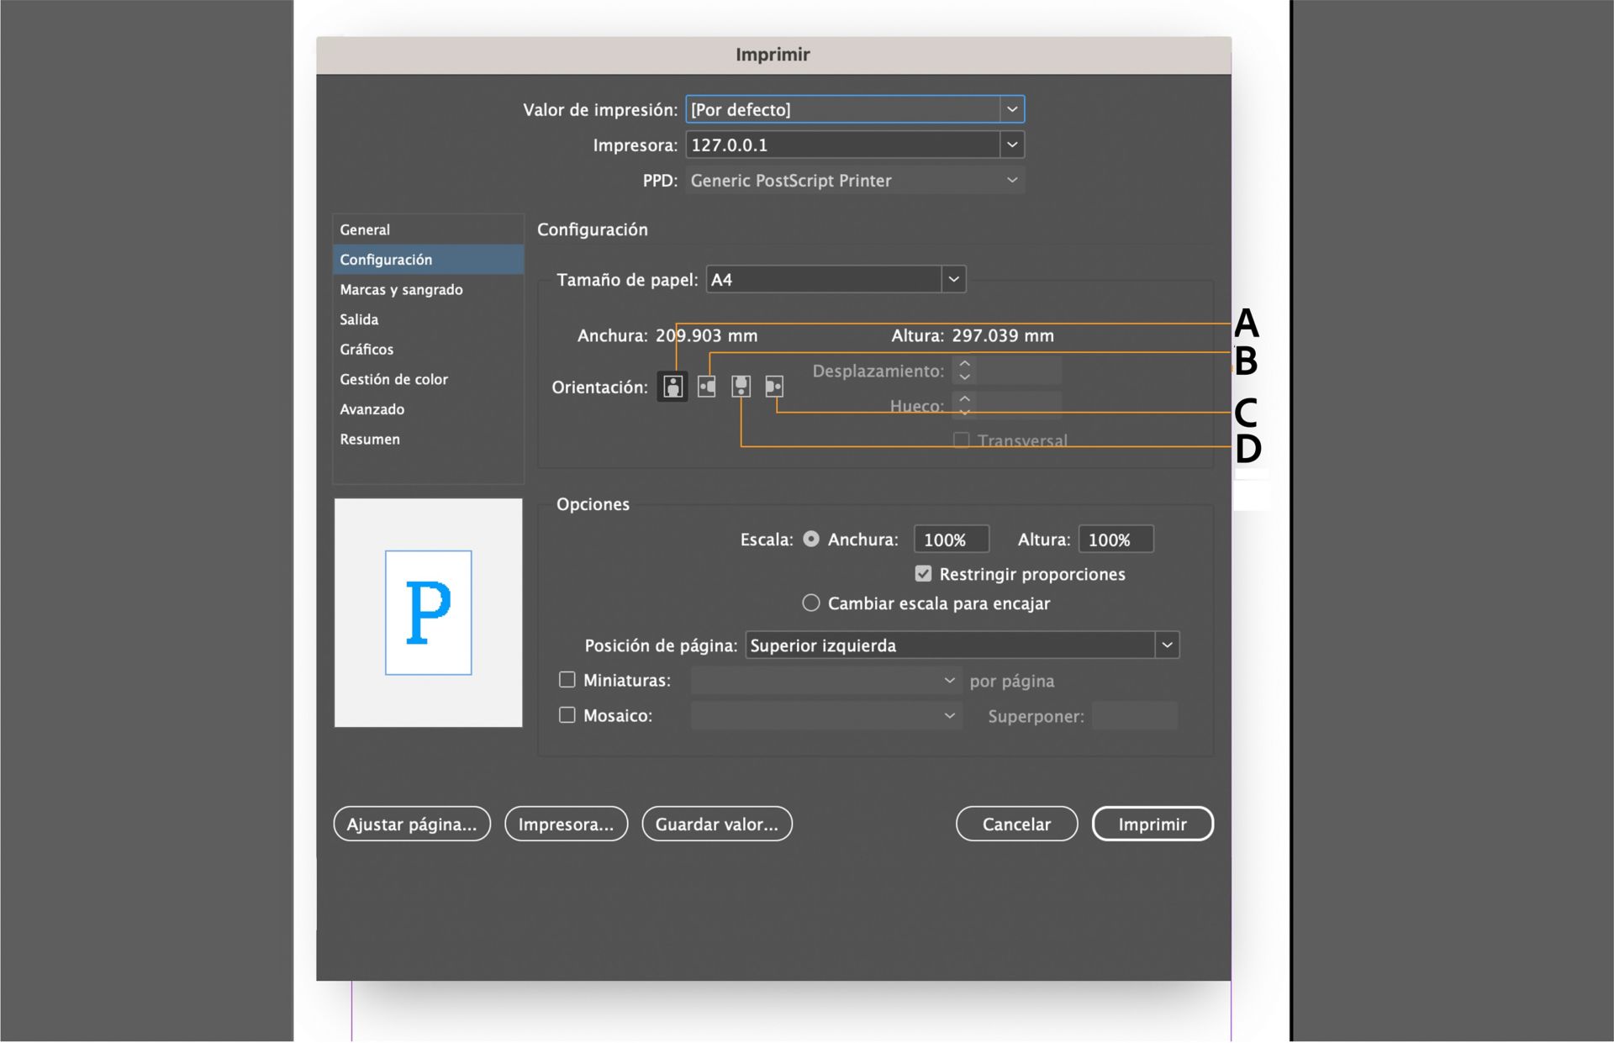The image size is (1614, 1043).
Task: Click the Guardar valor button
Action: pos(716,824)
